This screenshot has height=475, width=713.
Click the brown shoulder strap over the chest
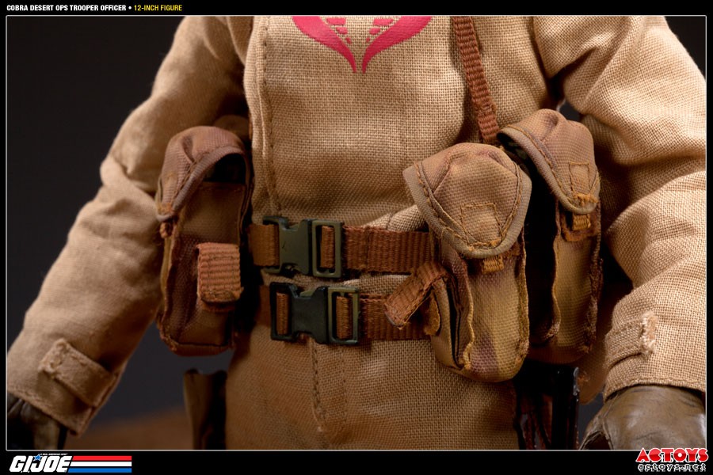[x=475, y=79]
